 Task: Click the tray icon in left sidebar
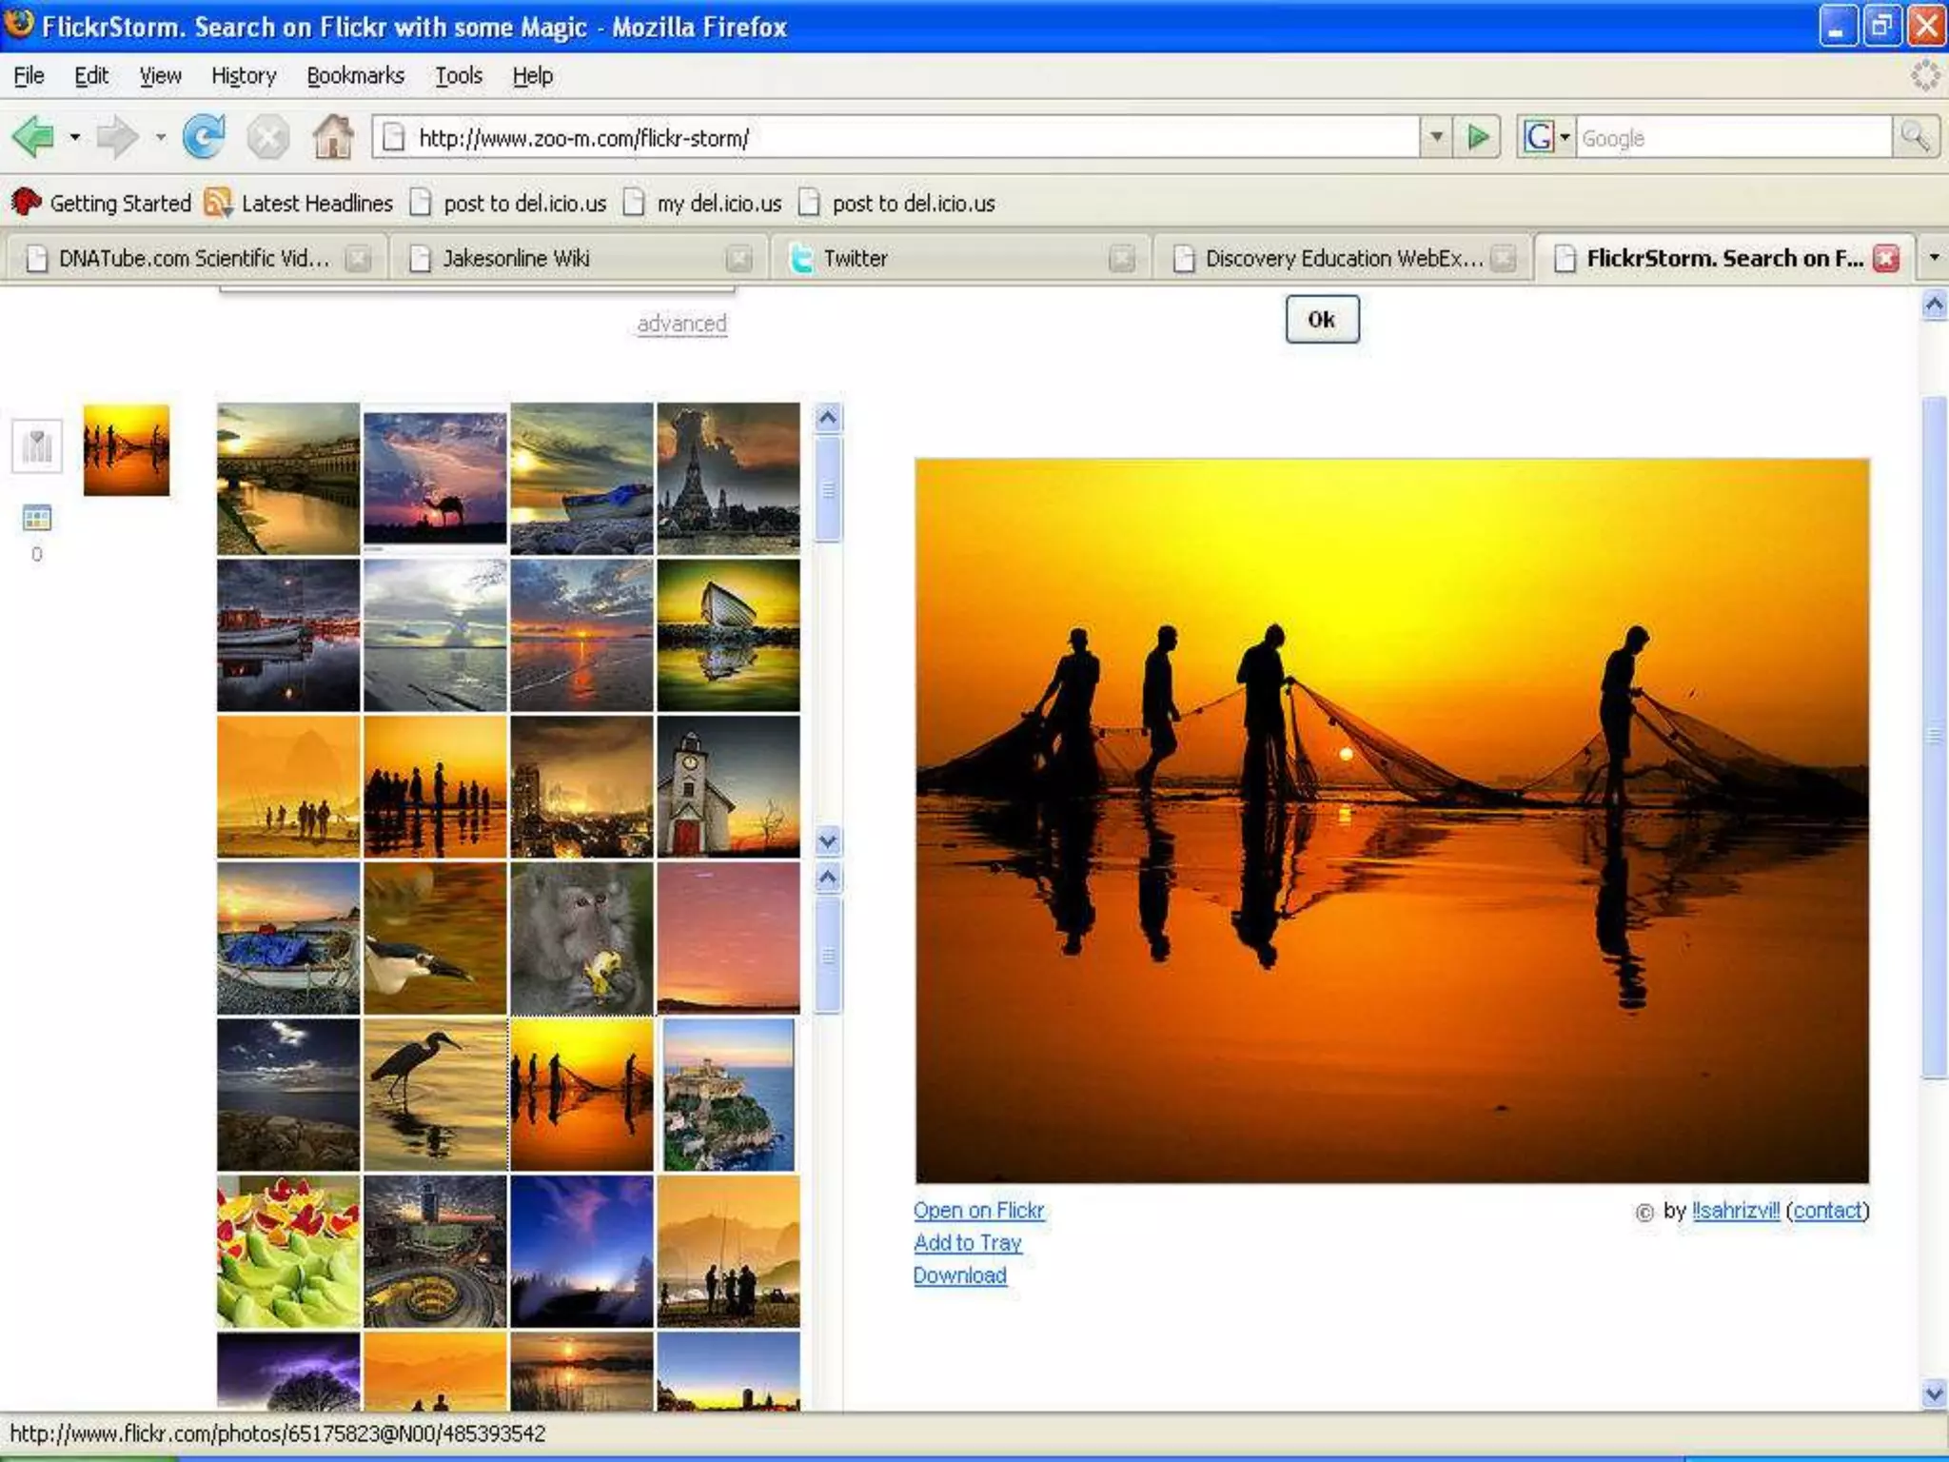click(37, 445)
